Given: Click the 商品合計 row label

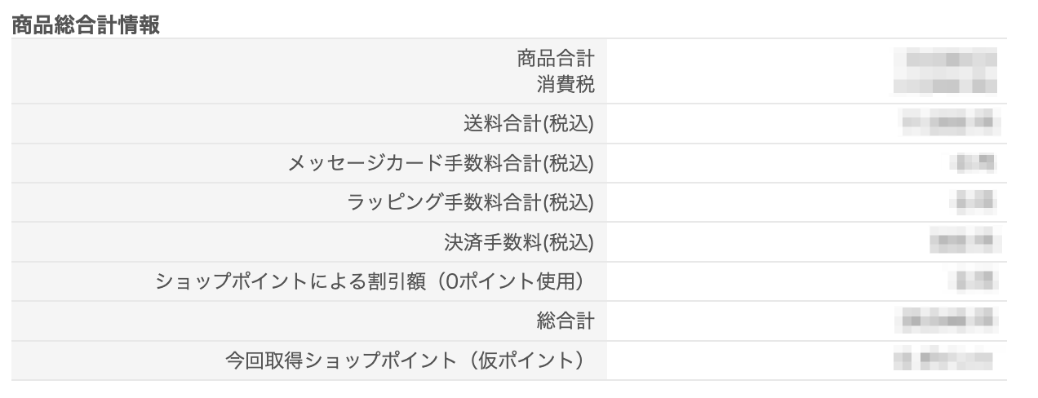Looking at the screenshot, I should point(555,59).
